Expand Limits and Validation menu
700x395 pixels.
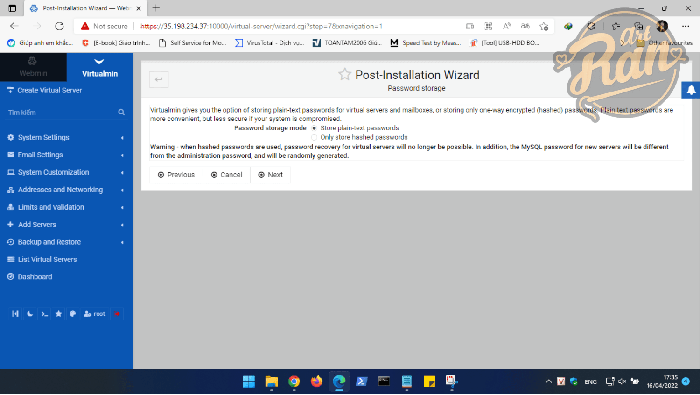[66, 207]
